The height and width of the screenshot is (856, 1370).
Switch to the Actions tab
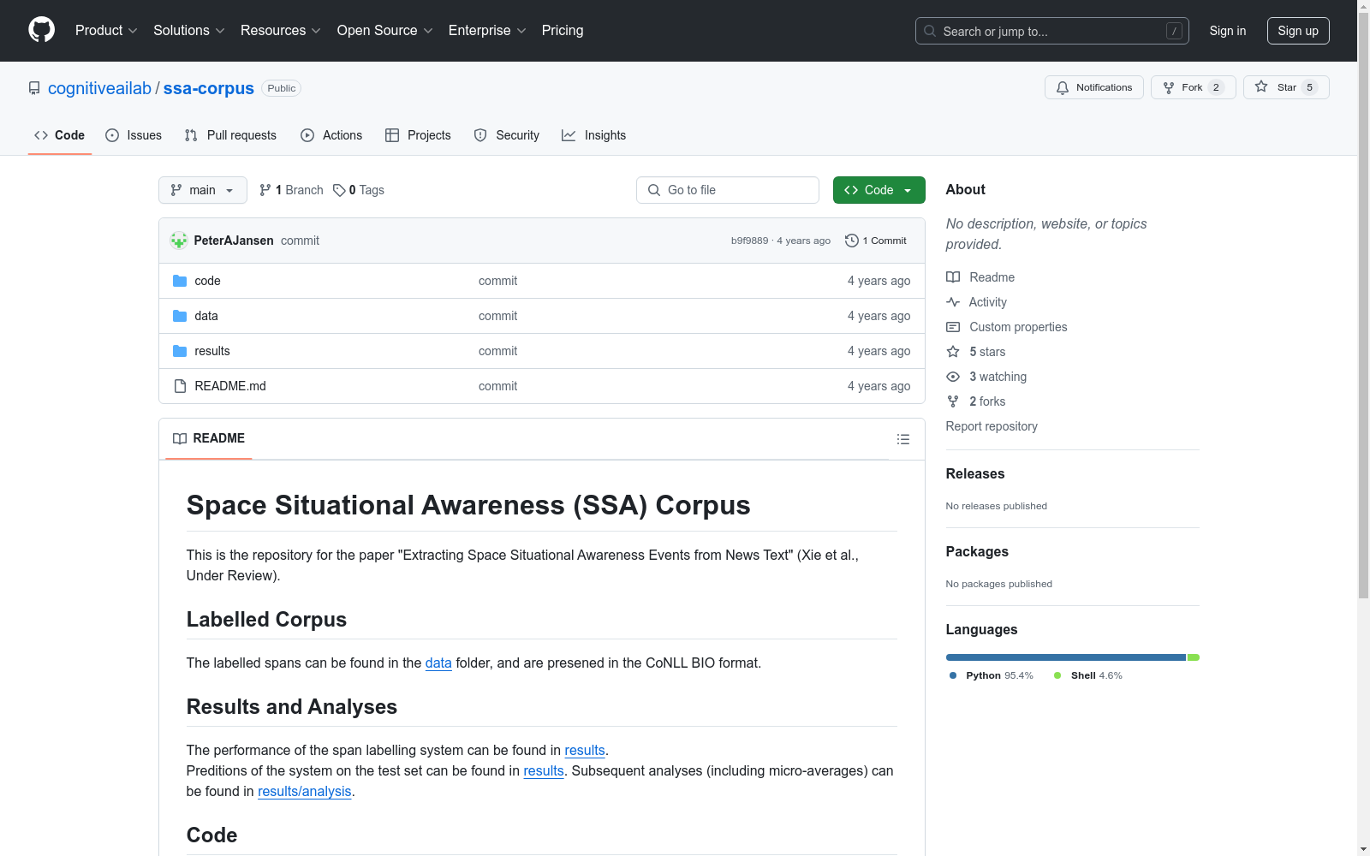331,135
